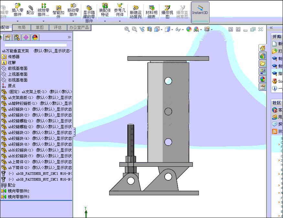Image resolution: width=283 pixels, height=218 pixels.
Task: Click the Zoom to Area icon
Action: [134, 29]
